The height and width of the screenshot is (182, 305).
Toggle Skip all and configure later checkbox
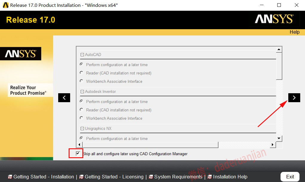pos(78,153)
